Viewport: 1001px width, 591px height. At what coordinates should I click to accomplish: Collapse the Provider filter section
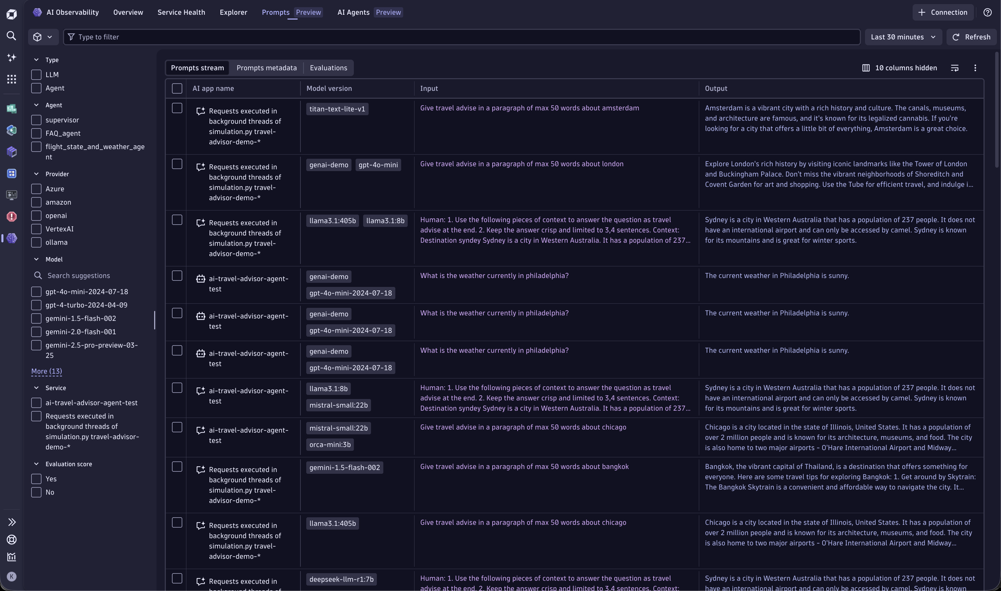(36, 174)
